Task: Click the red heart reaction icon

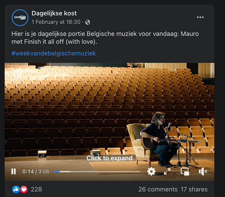Action: (24, 190)
